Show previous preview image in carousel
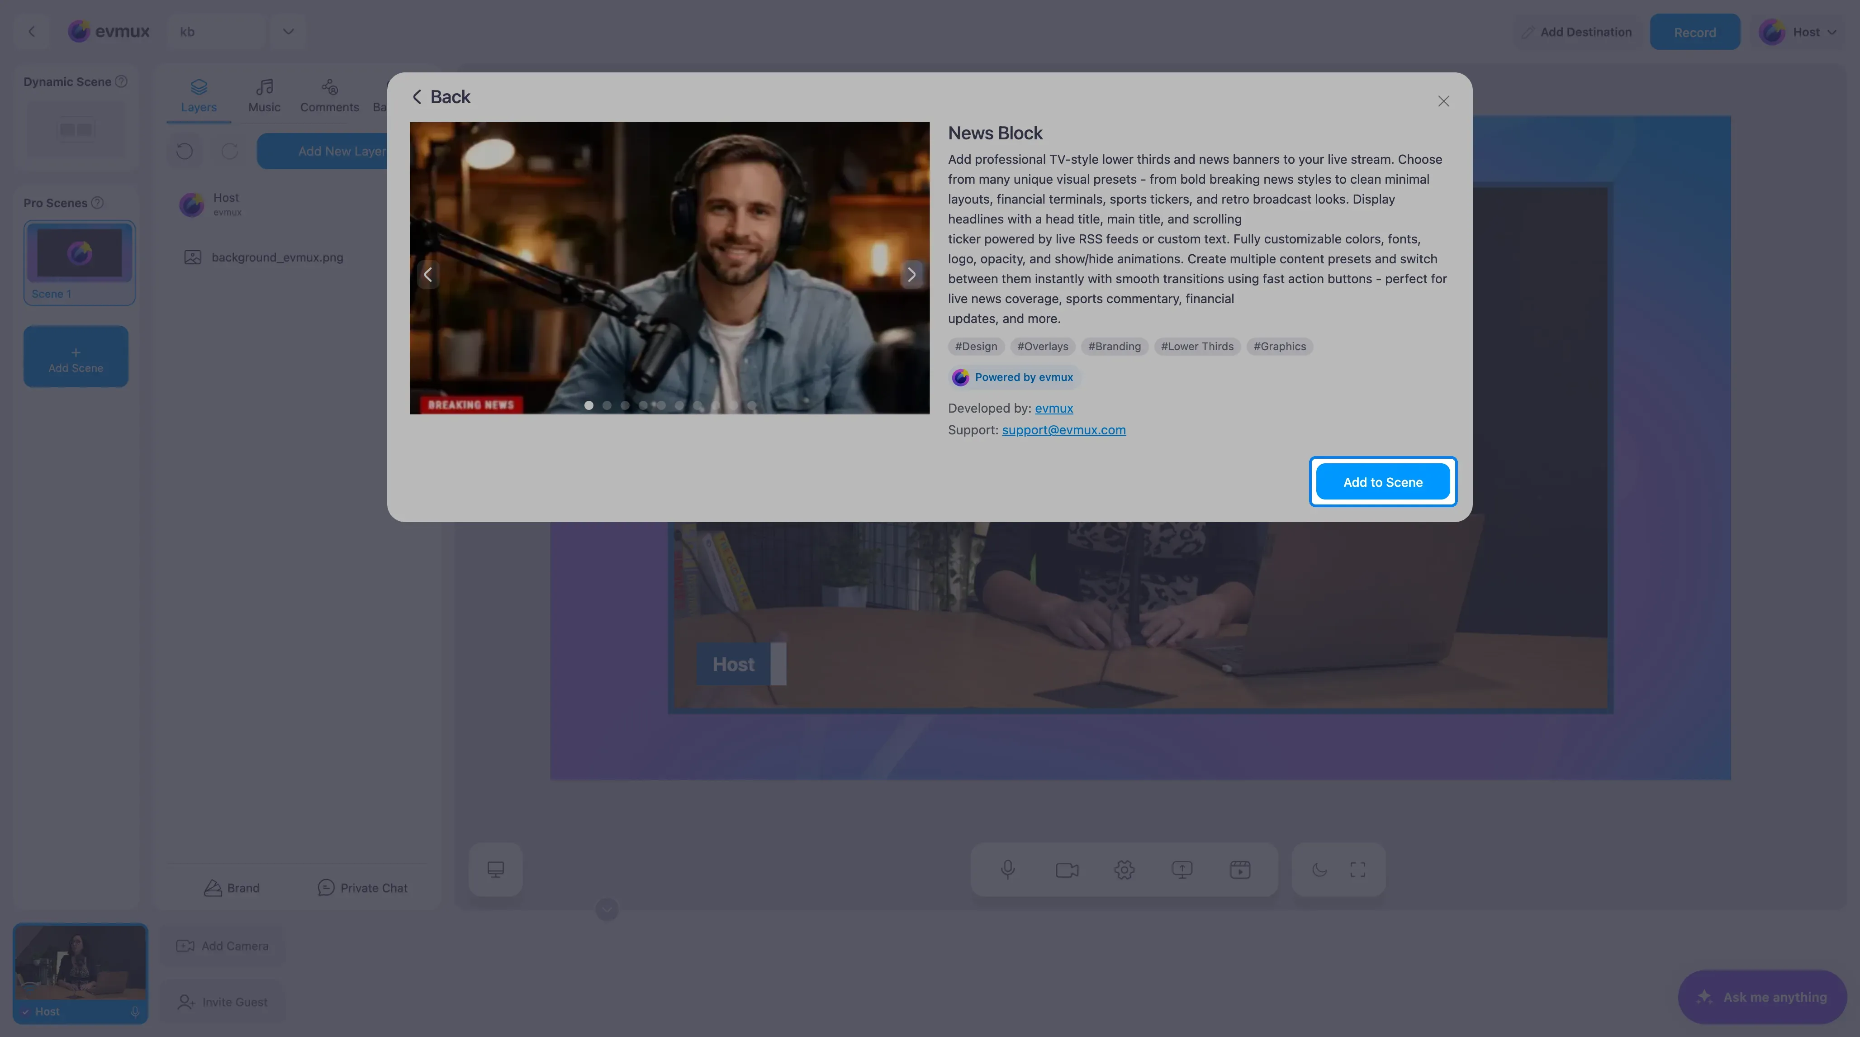 [x=428, y=275]
